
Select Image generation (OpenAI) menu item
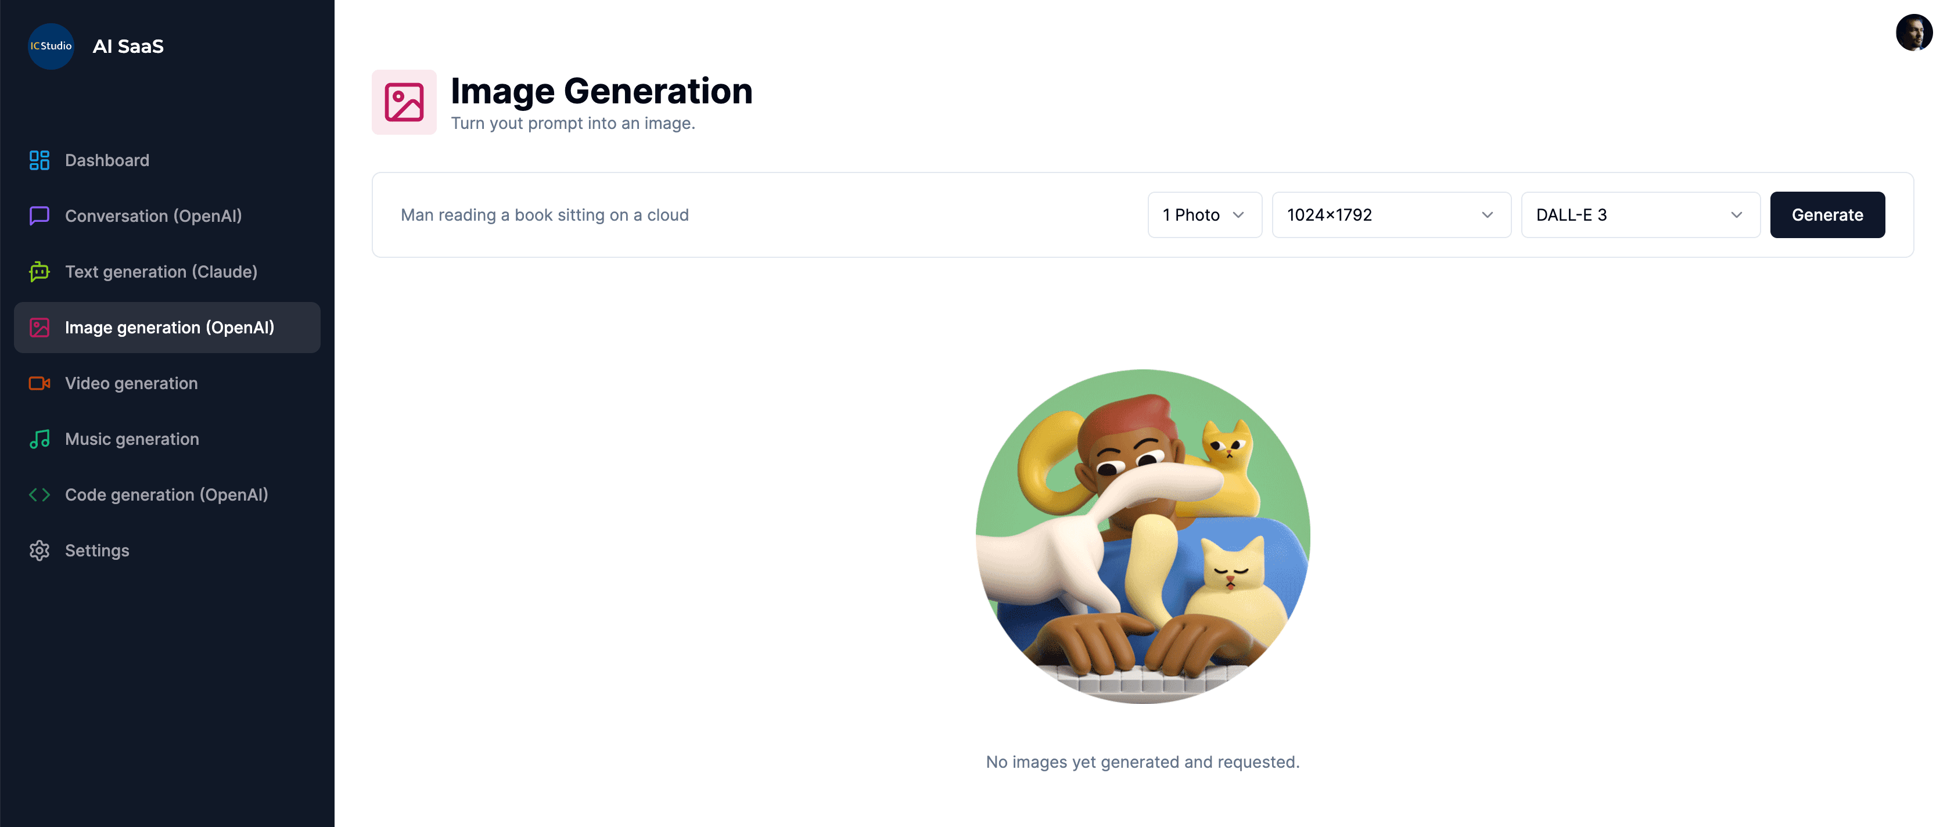point(169,328)
